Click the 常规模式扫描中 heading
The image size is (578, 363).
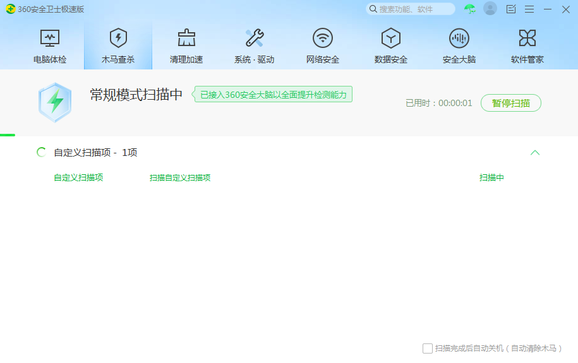pyautogui.click(x=136, y=95)
